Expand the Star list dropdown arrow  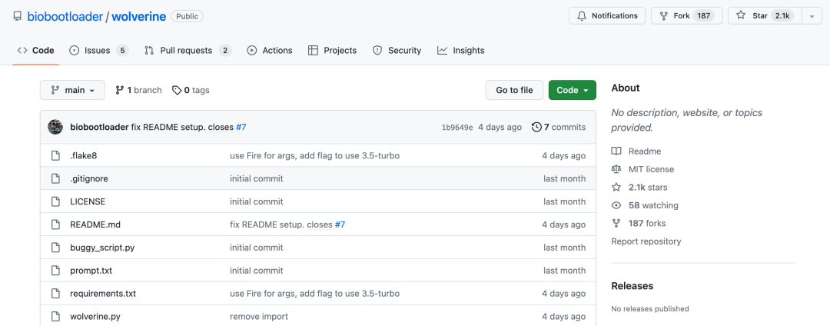pyautogui.click(x=812, y=16)
